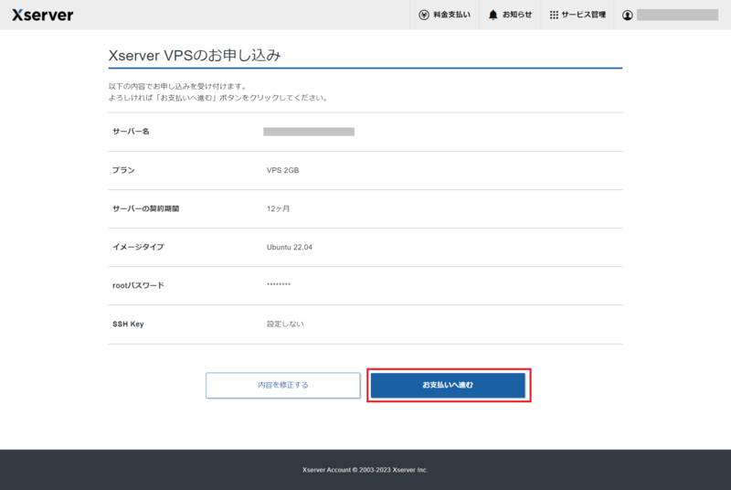The height and width of the screenshot is (490, 731).
Task: Open the Xserver logo home link
Action: click(x=42, y=15)
